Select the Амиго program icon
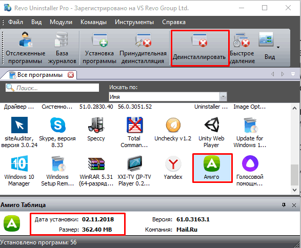Viewport: 301px width, 248px height. (x=212, y=168)
